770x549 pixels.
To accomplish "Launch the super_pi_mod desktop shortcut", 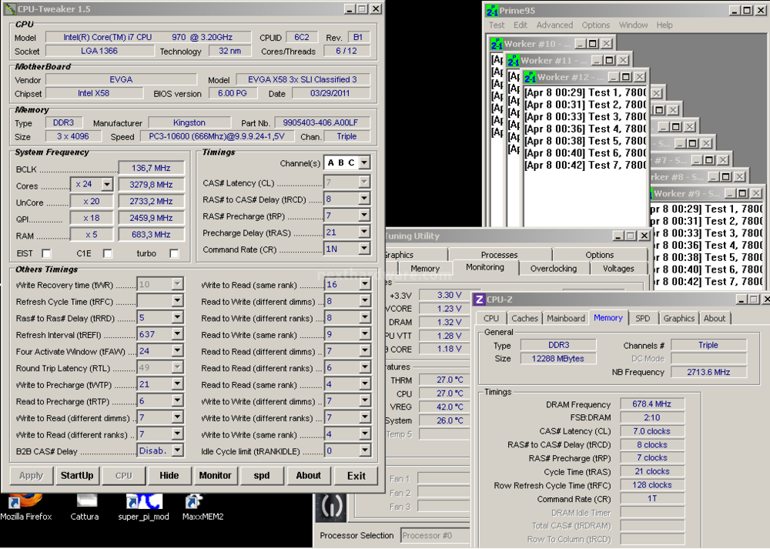I will click(143, 507).
